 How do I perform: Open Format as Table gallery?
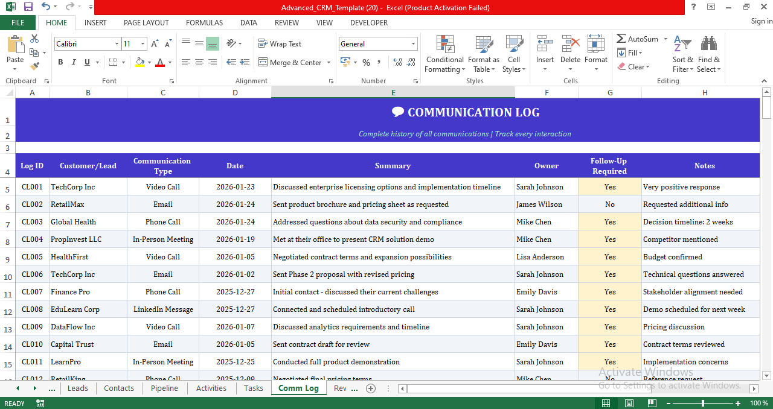484,54
